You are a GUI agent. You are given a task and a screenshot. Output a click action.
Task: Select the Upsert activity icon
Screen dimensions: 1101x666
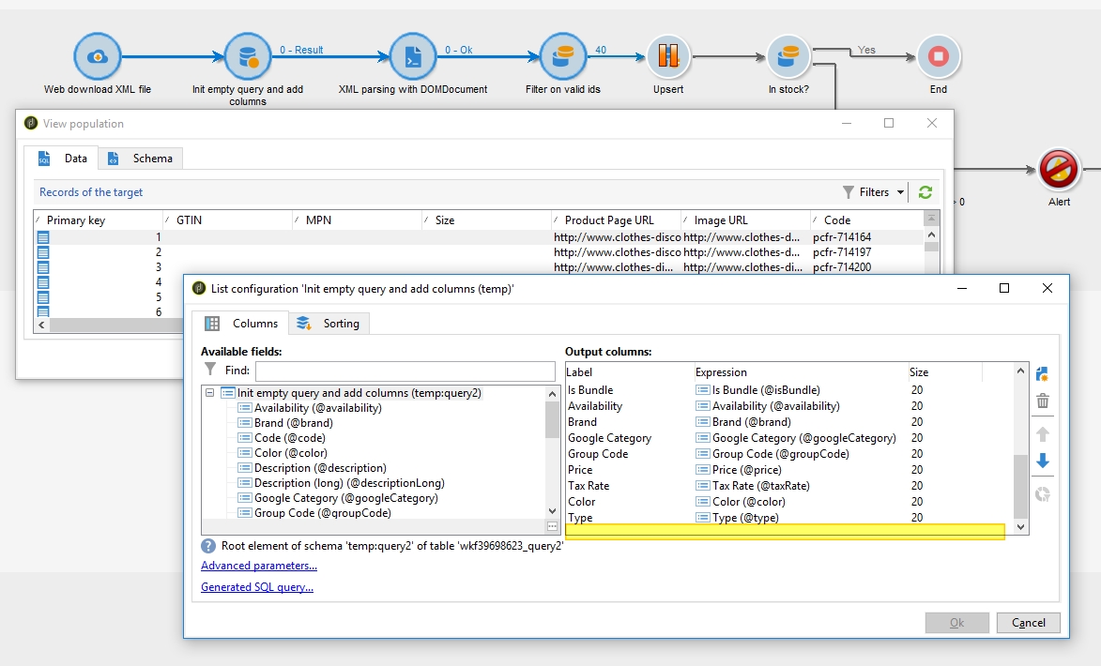pos(667,57)
